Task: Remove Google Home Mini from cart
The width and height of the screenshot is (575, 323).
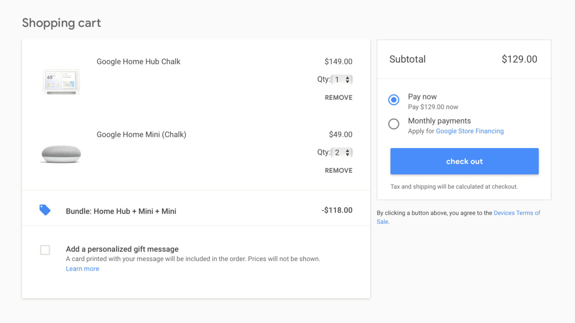Action: tap(338, 170)
